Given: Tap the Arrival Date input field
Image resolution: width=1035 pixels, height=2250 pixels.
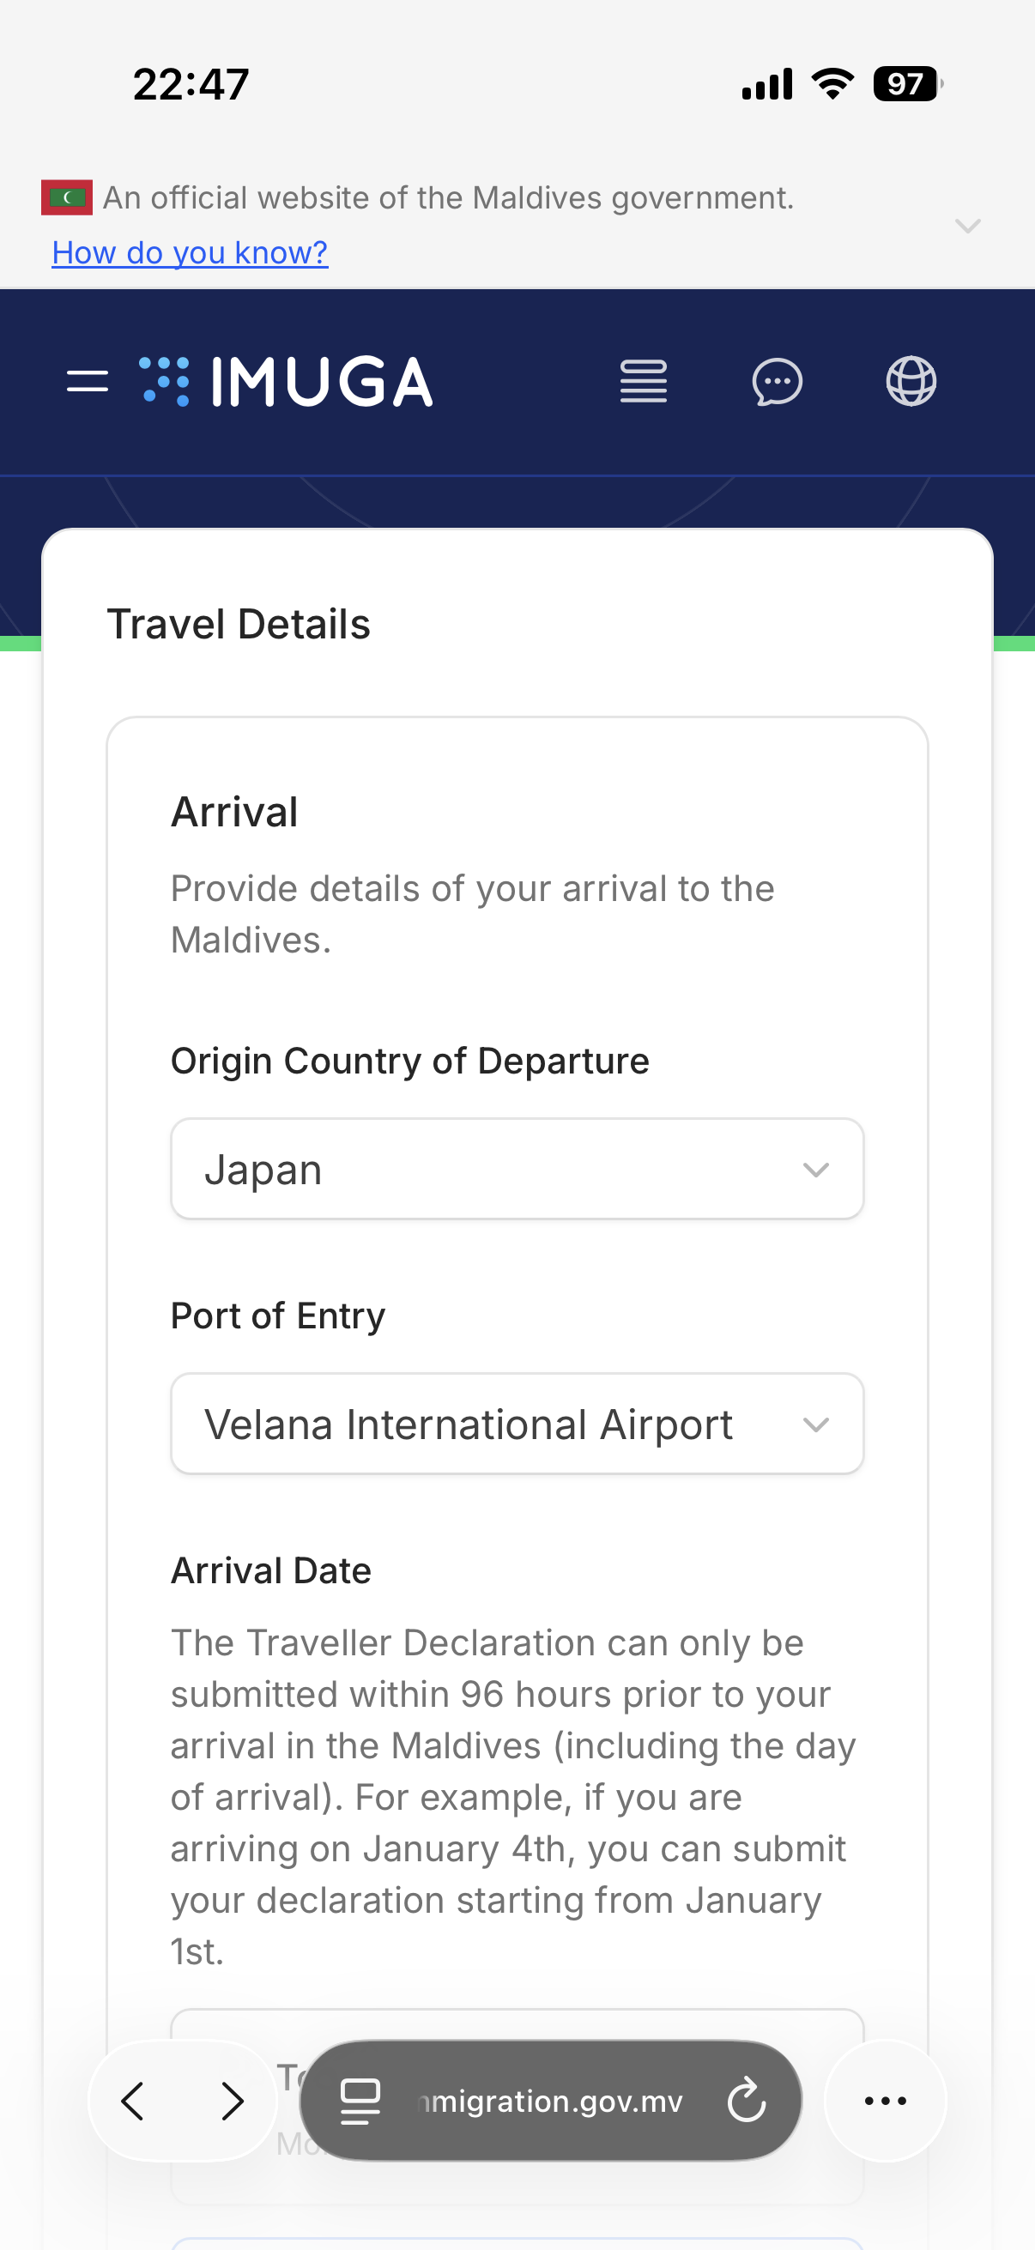Looking at the screenshot, I should pos(517,2106).
